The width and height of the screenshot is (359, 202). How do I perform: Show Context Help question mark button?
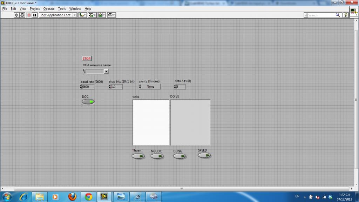coord(346,15)
